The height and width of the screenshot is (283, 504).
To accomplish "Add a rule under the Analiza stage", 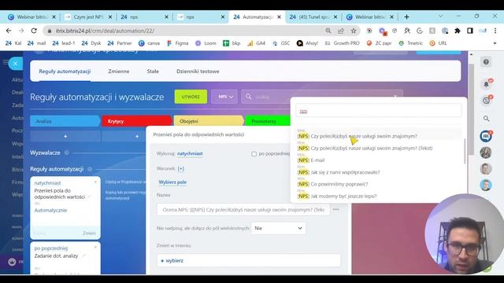I will click(x=65, y=136).
